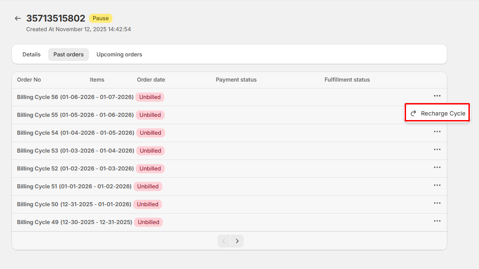
Task: Click the Order date column header
Action: 151,80
